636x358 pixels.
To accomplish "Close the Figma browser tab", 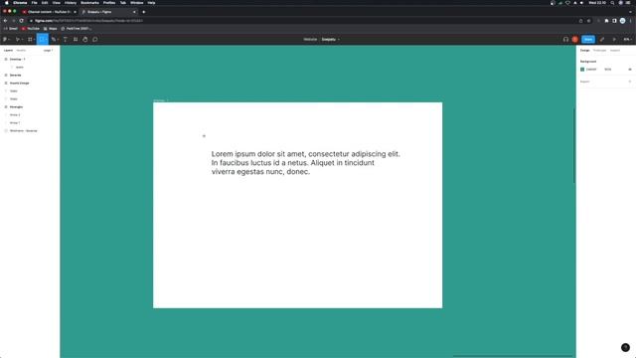I will pos(134,12).
